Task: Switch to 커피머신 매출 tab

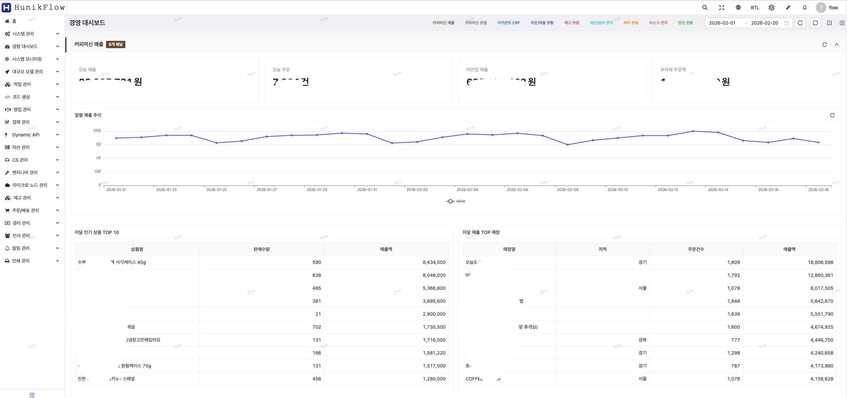Action: click(443, 23)
